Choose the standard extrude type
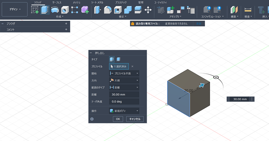This screenshot has height=141, width=269. click(112, 59)
